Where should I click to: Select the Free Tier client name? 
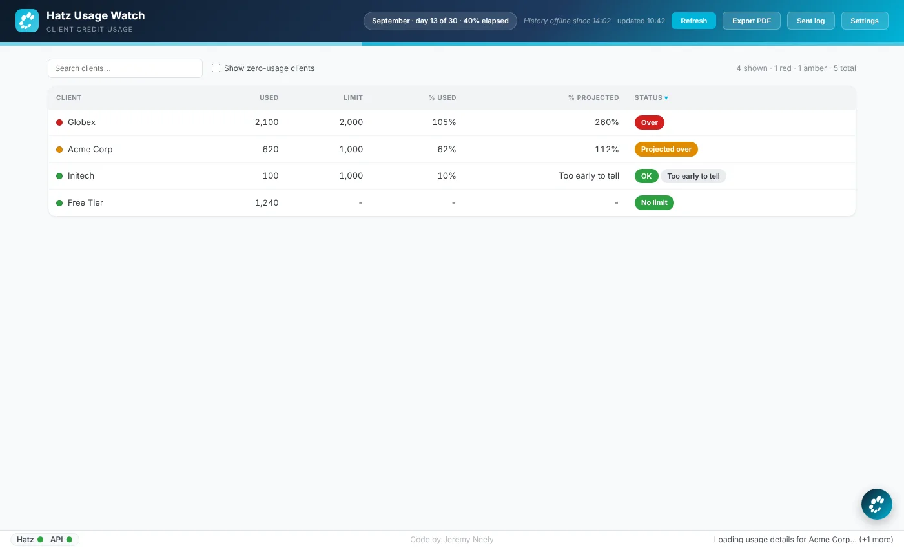85,203
